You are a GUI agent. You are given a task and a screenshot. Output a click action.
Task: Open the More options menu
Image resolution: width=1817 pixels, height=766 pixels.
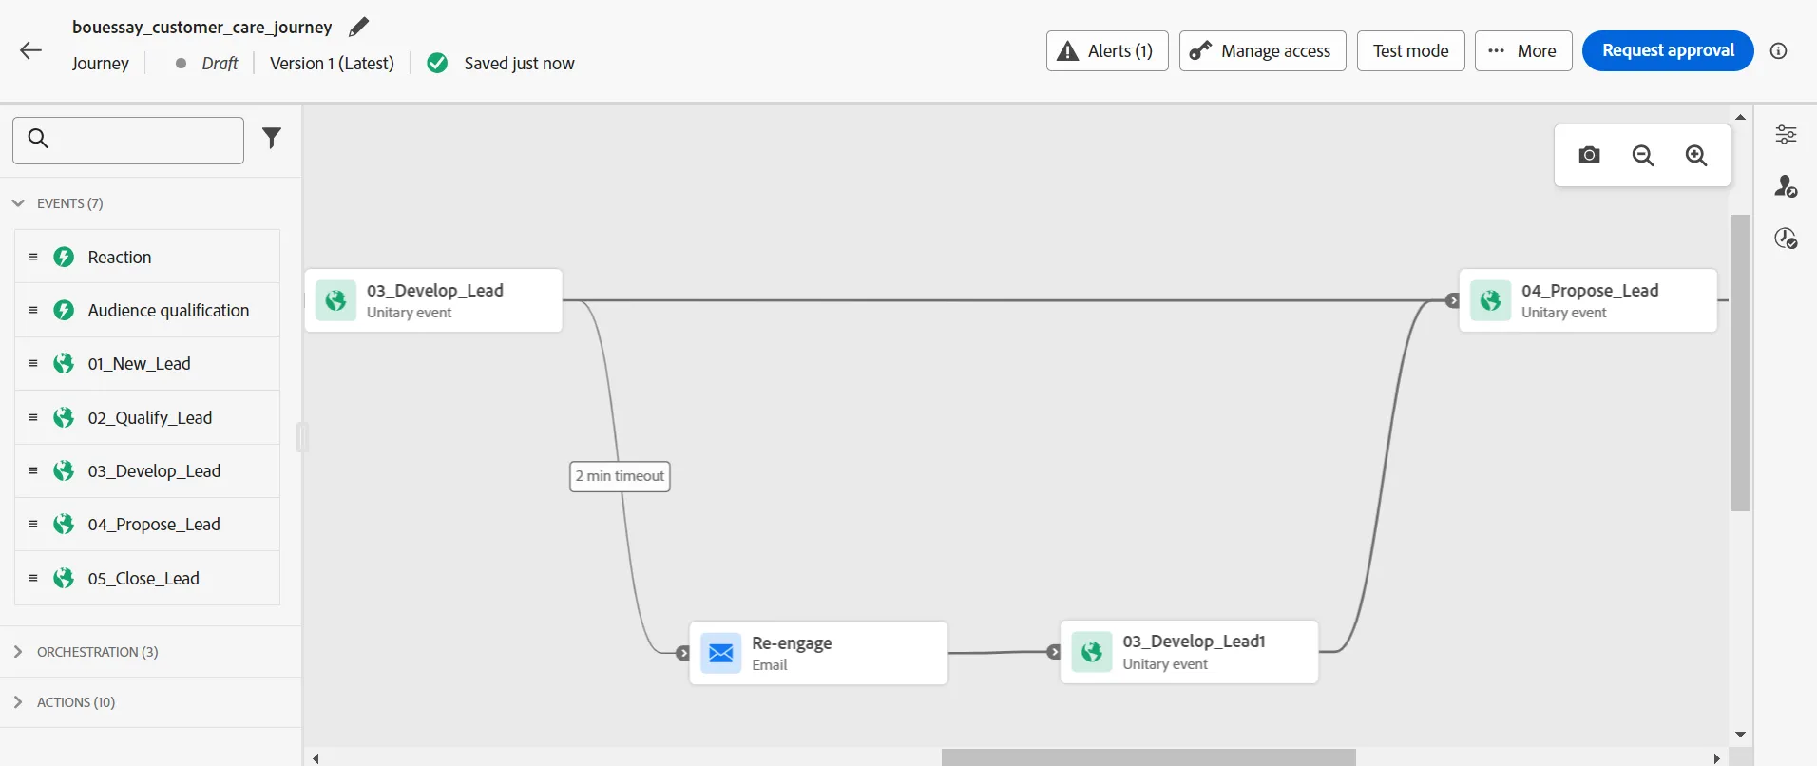coord(1523,51)
